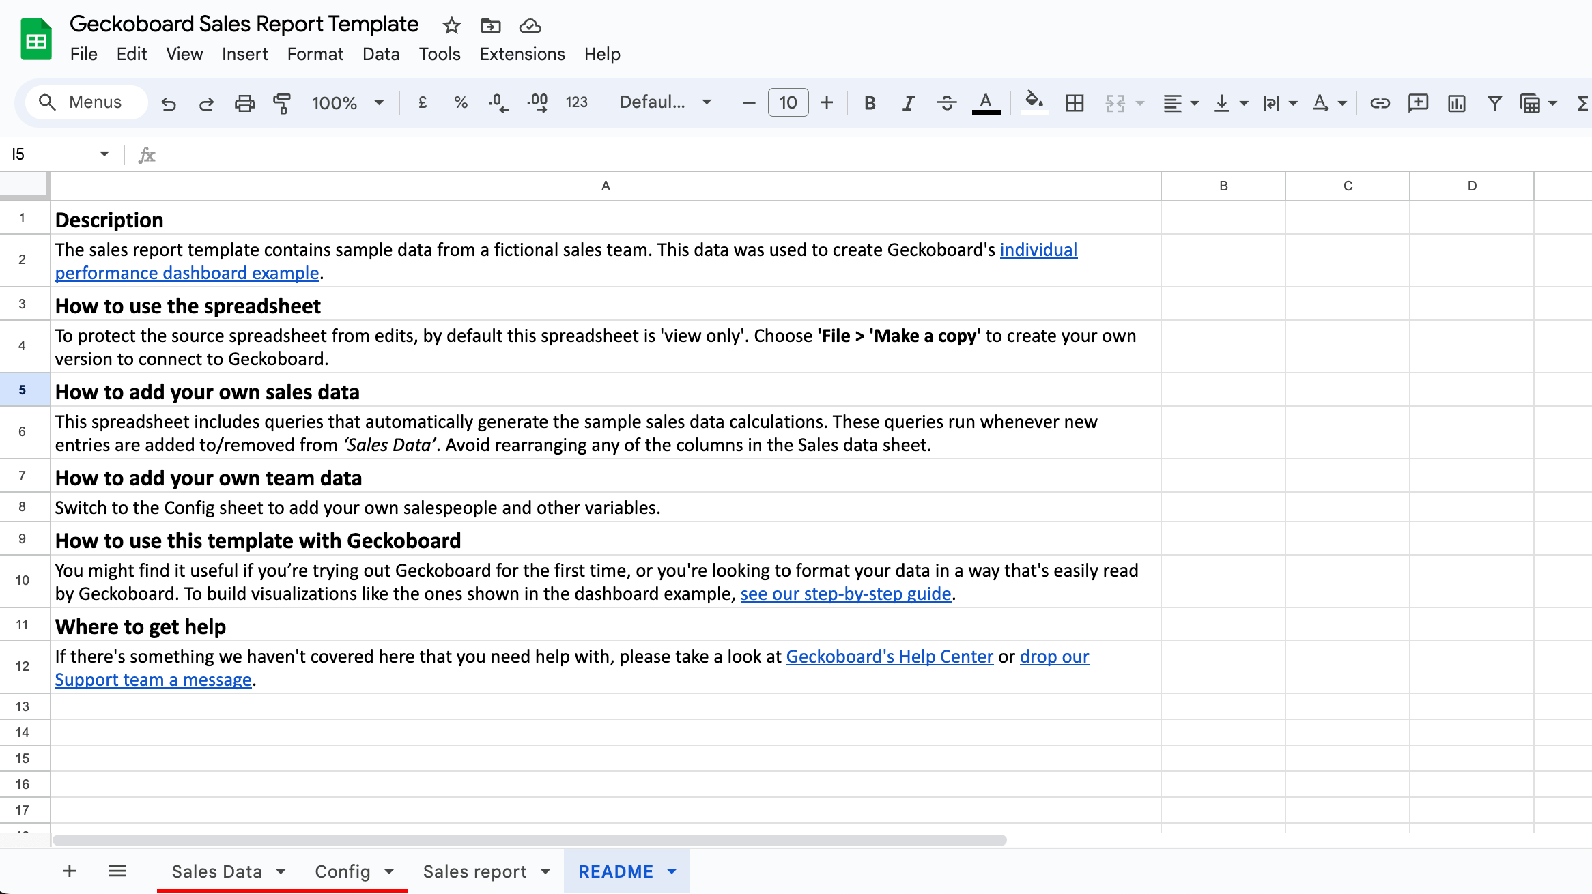The image size is (1592, 894).
Task: Toggle bold formatting
Action: point(870,102)
